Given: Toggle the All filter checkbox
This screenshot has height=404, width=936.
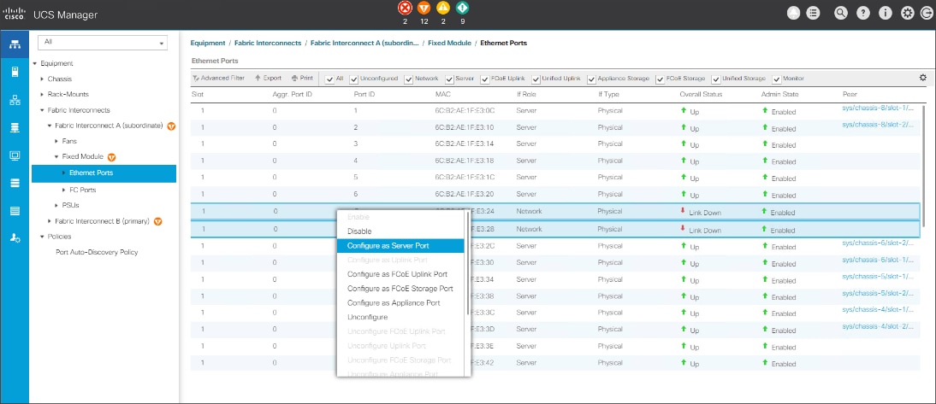Looking at the screenshot, I should pyautogui.click(x=329, y=79).
